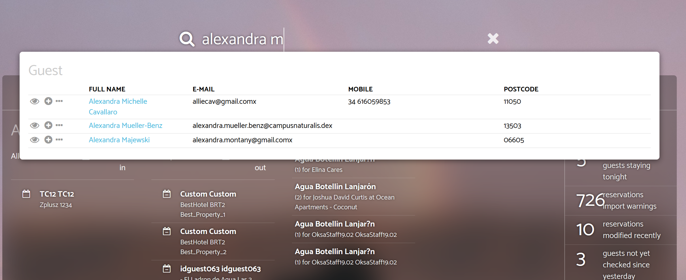Click the MOBILE column header
Viewport: 686px width, 280px height.
coord(360,89)
